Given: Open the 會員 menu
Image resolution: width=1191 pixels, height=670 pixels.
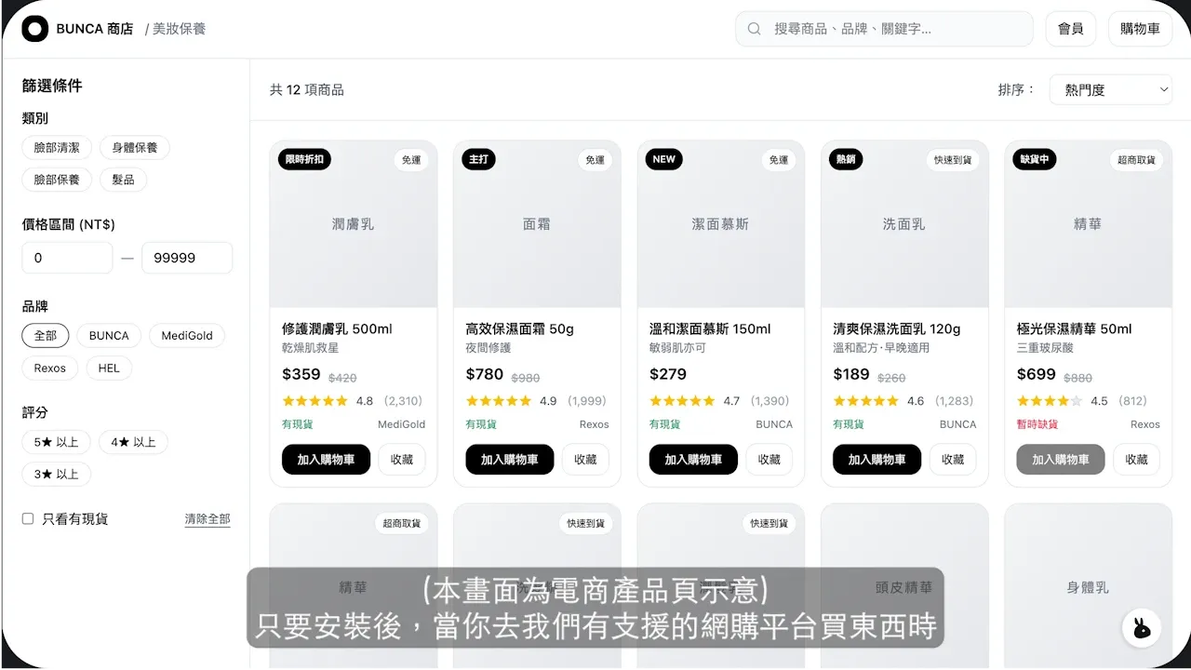Looking at the screenshot, I should [x=1070, y=29].
